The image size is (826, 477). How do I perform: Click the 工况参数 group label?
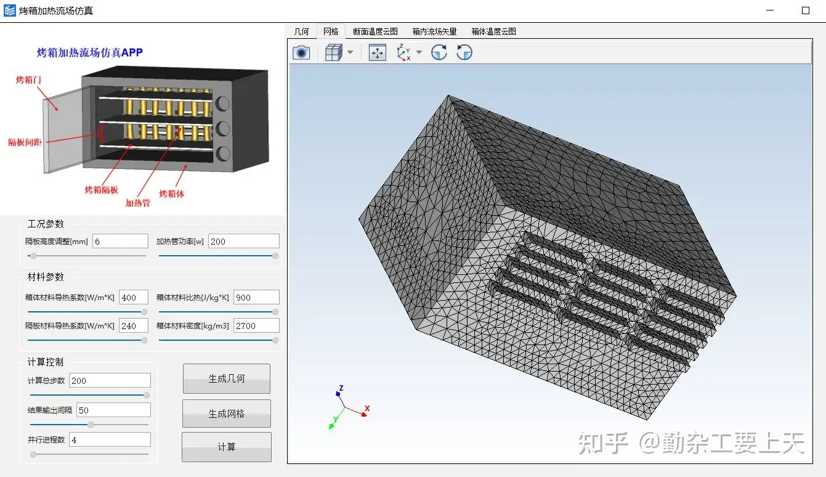pyautogui.click(x=46, y=224)
